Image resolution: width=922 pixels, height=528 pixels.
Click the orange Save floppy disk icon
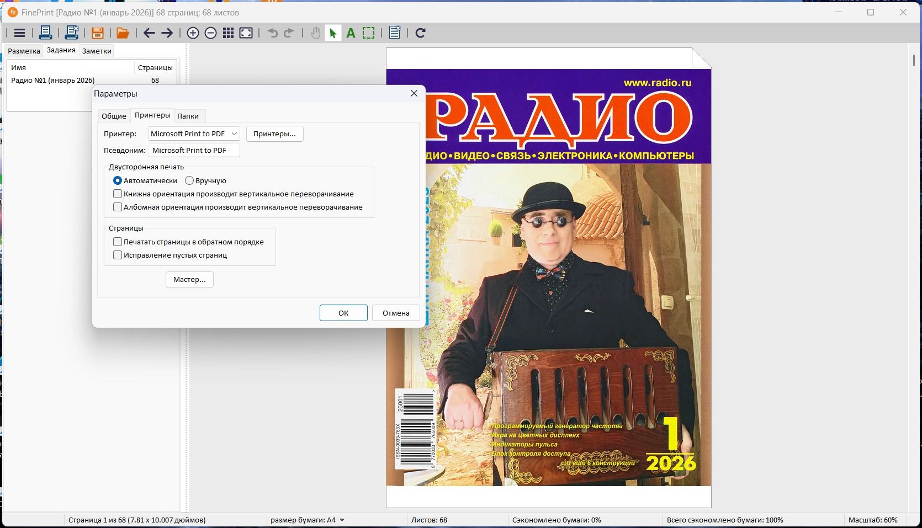[x=98, y=33]
